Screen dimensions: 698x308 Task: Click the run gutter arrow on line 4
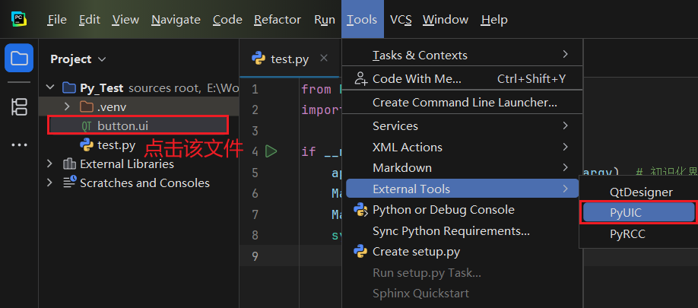[x=271, y=151]
